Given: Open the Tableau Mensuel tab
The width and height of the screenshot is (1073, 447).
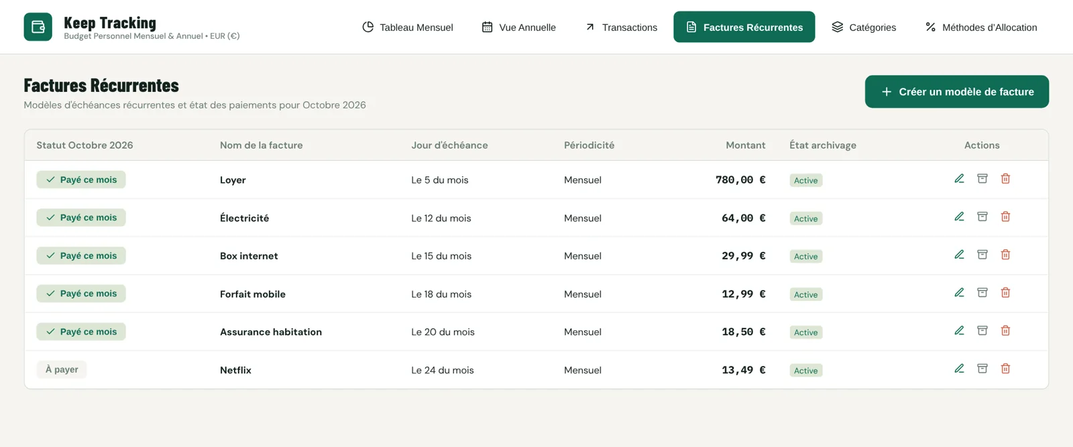Looking at the screenshot, I should [408, 27].
